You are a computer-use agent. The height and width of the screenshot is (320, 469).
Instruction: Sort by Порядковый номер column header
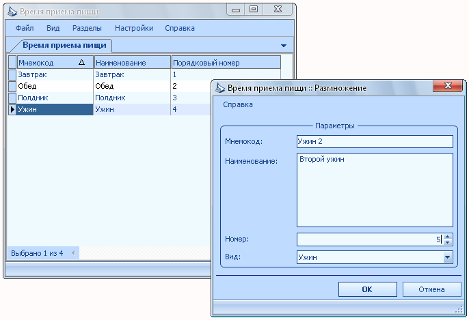coord(226,62)
